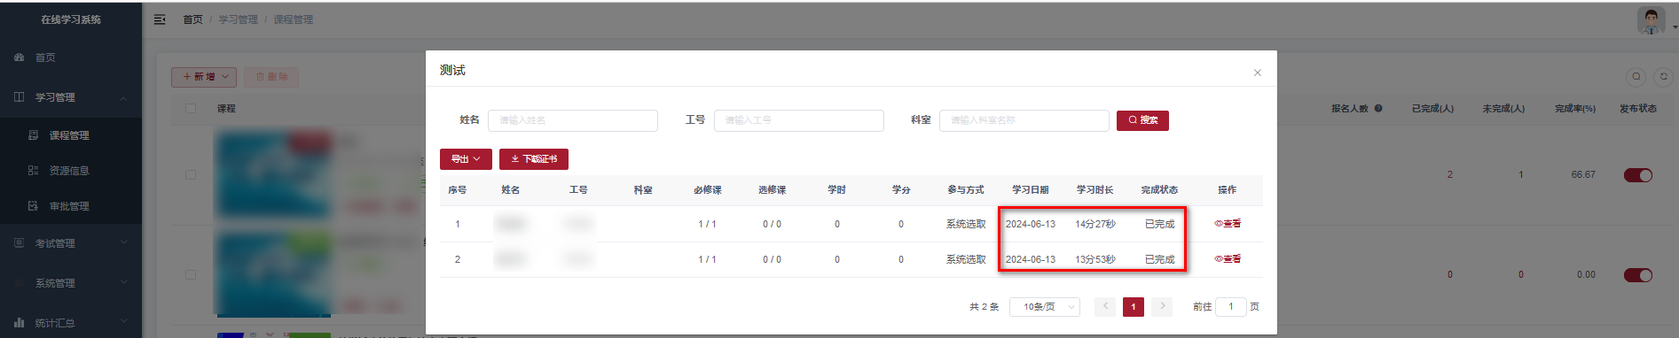
Task: Click the 科室 input field
Action: (1024, 120)
